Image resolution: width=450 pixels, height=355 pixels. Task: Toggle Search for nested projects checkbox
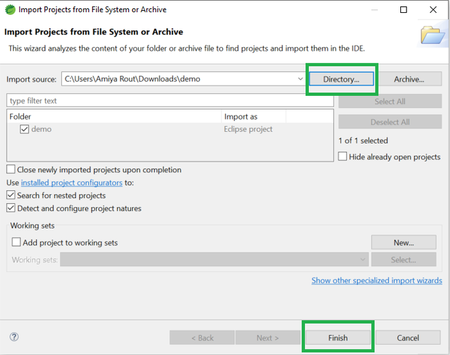(x=11, y=196)
